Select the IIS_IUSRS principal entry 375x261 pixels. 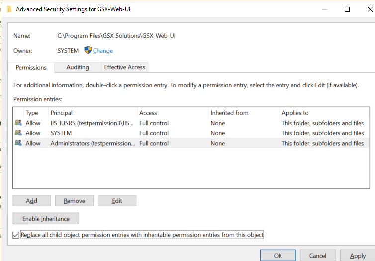click(x=92, y=123)
